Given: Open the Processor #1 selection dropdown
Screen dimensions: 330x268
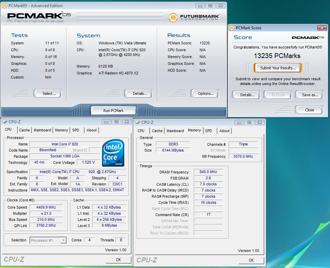Looking at the screenshot, I should [x=63, y=240].
